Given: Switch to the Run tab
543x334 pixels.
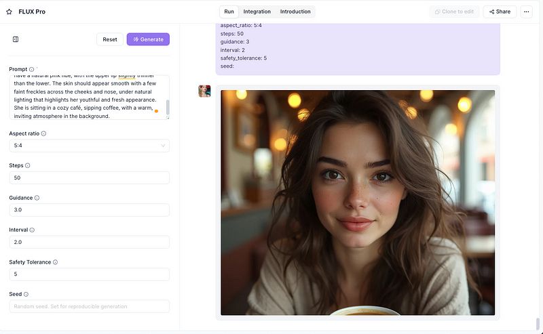Looking at the screenshot, I should coord(229,12).
